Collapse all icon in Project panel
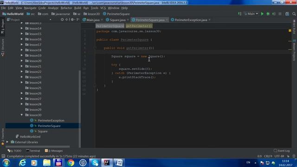This screenshot has height=167, width=297. pos(66,19)
